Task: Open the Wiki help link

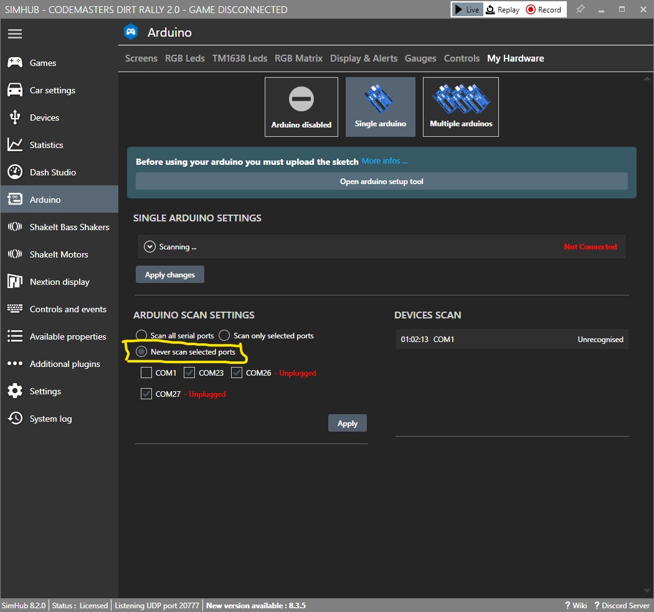Action: coord(576,605)
